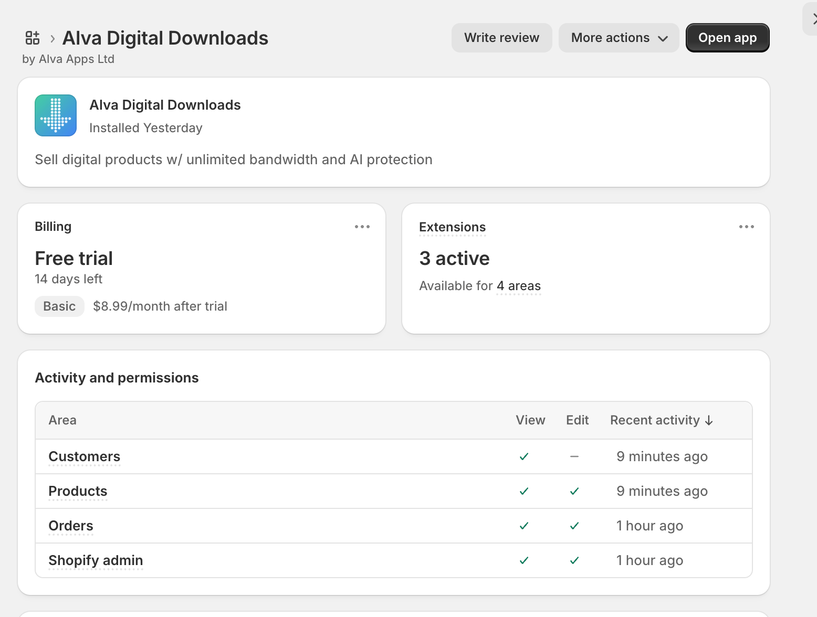Sort by Recent activity column header
This screenshot has width=817, height=617.
[662, 420]
